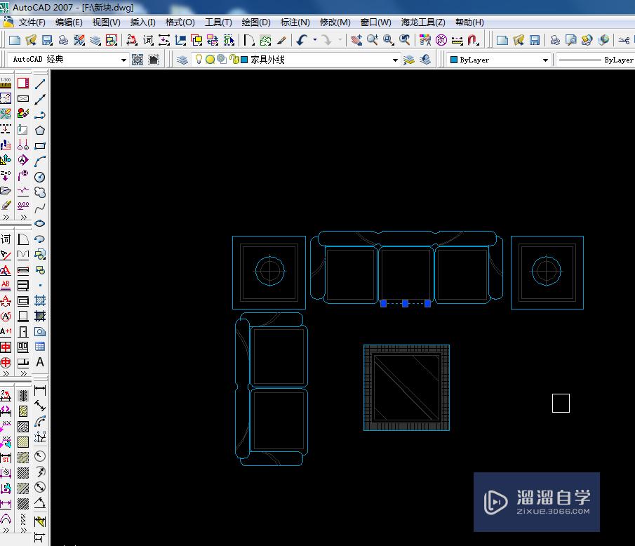
Task: Freeze the current layer via sun icon
Action: [x=210, y=59]
